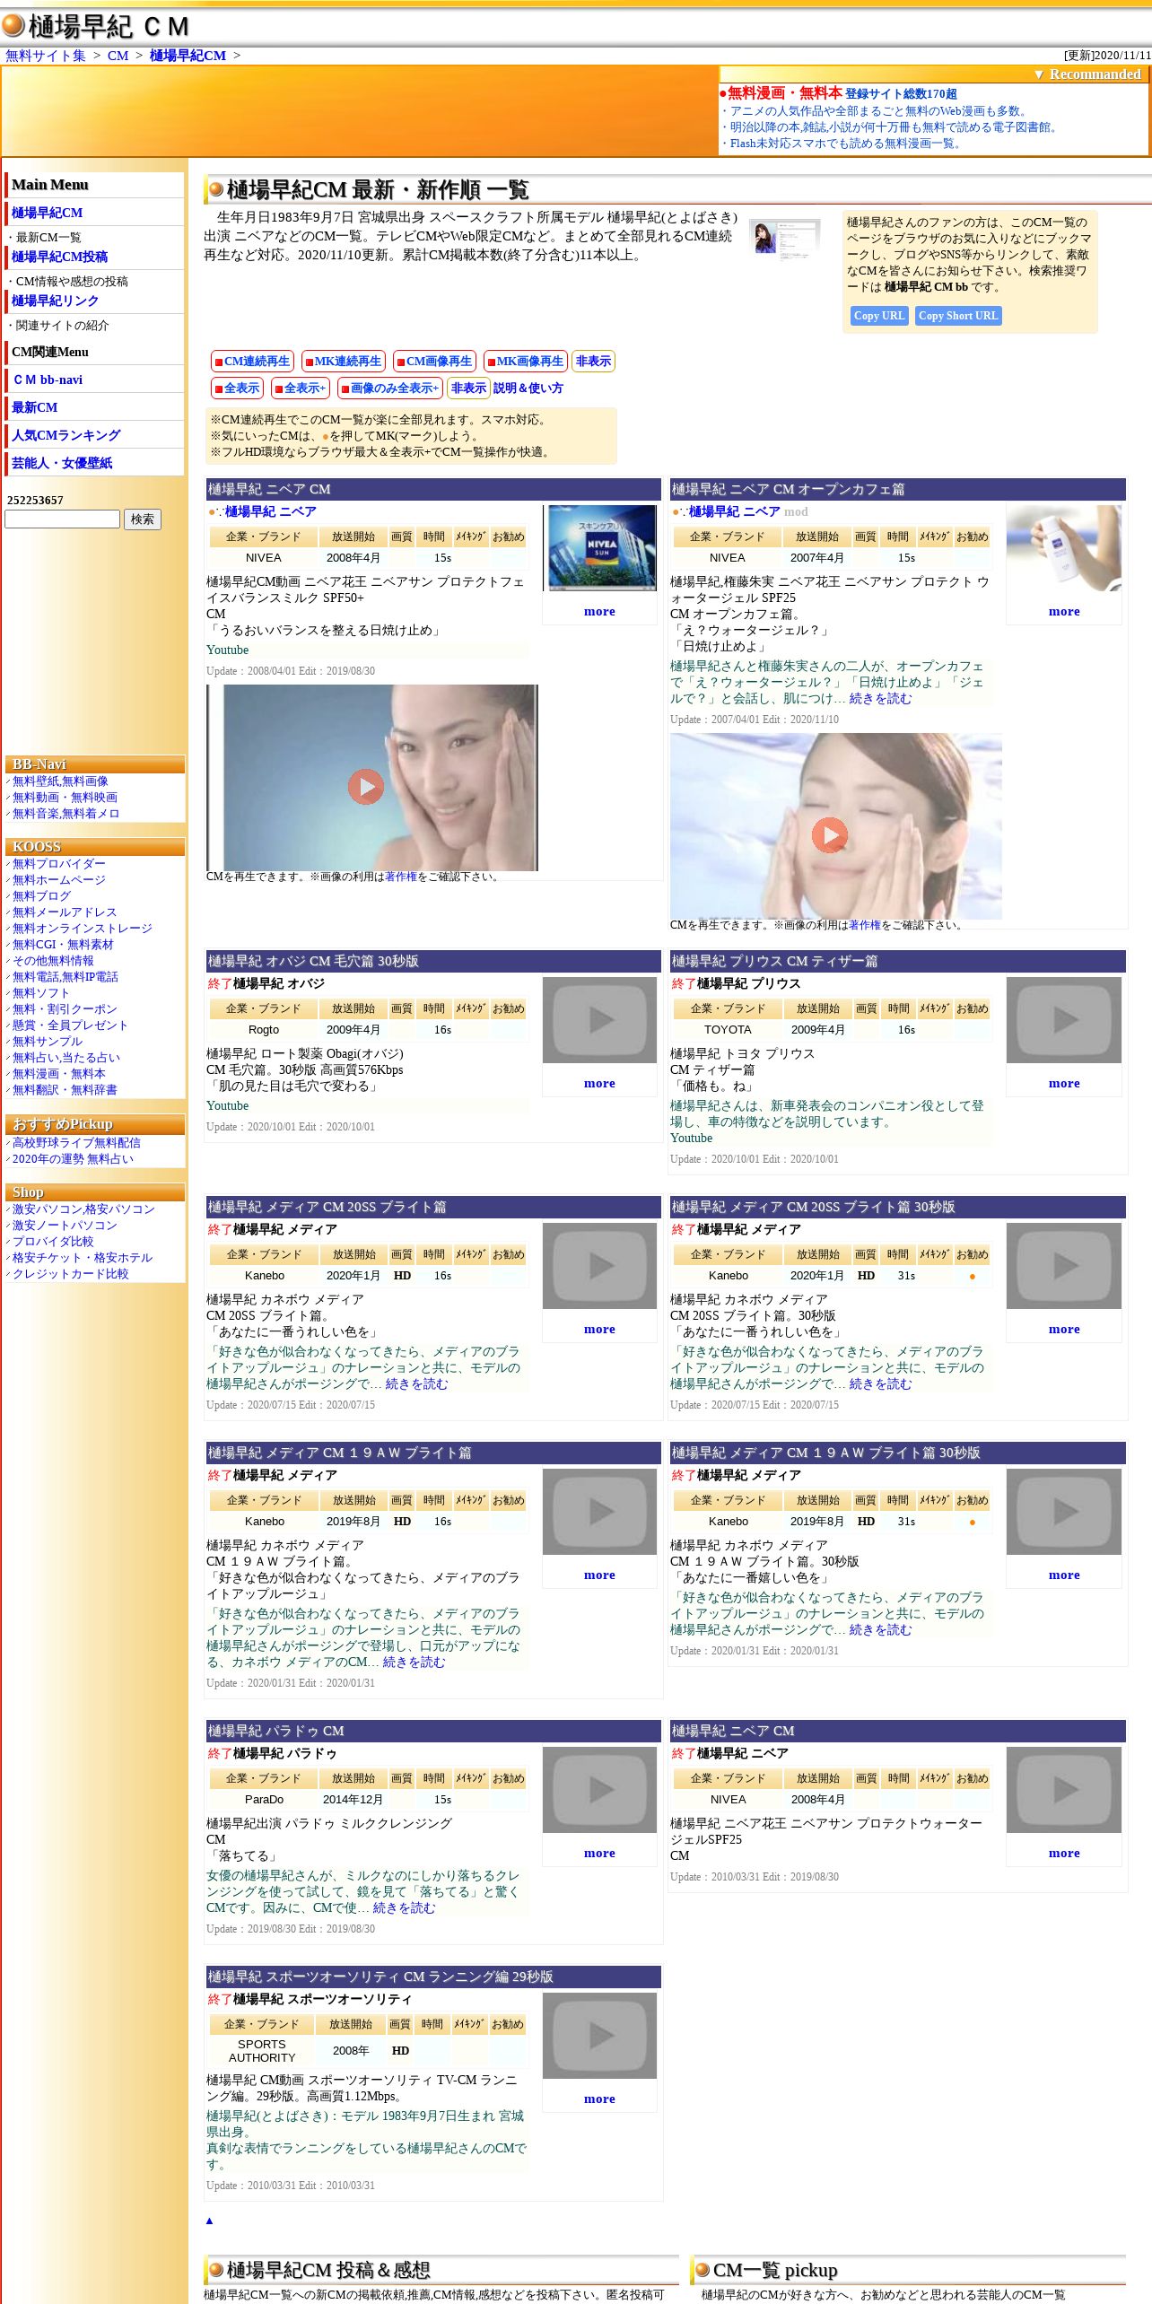Click the CM画像再生 button
Image resolution: width=1152 pixels, height=2304 pixels.
click(x=433, y=361)
